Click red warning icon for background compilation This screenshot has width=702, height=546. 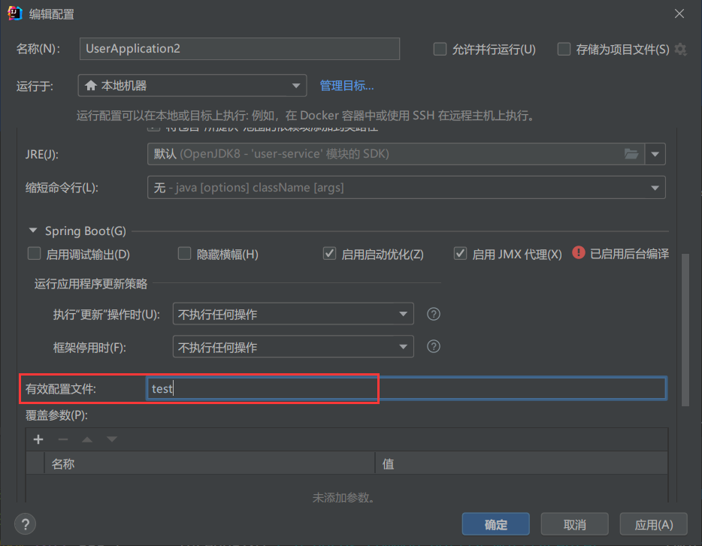[579, 253]
